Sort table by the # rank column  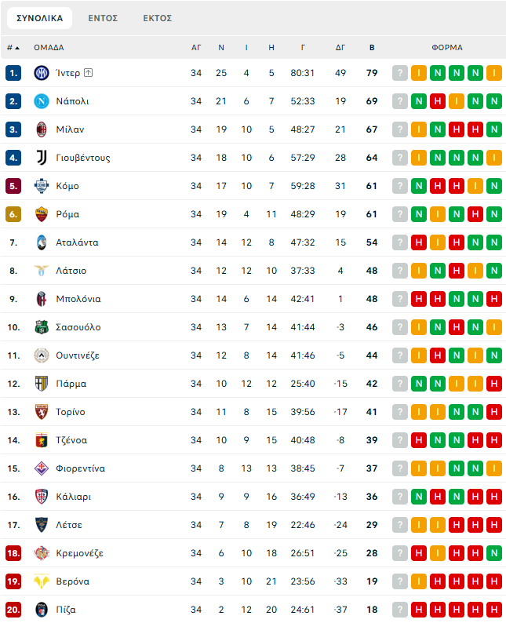click(13, 47)
